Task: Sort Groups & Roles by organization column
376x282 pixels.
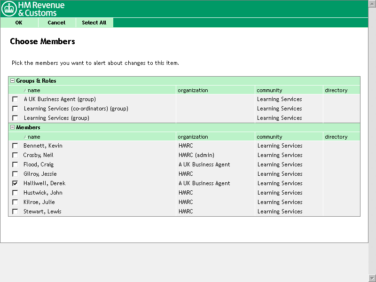Action: pyautogui.click(x=193, y=90)
